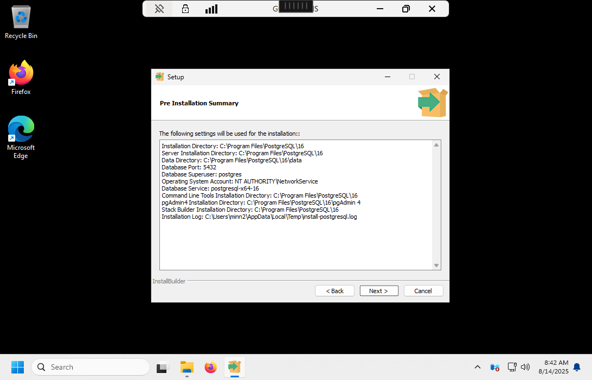
Task: Click the Next button in Setup
Action: coord(378,291)
